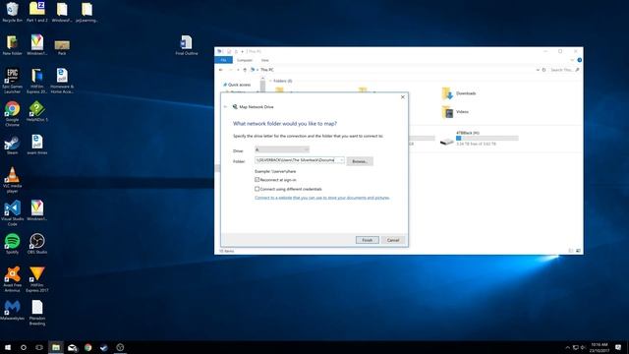Select the VLC media player shortcut
This screenshot has height=354, width=629.
click(x=12, y=180)
